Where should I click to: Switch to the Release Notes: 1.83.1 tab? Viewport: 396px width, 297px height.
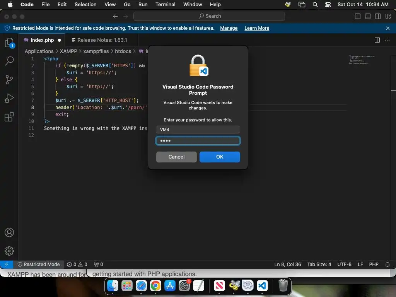[x=102, y=40]
